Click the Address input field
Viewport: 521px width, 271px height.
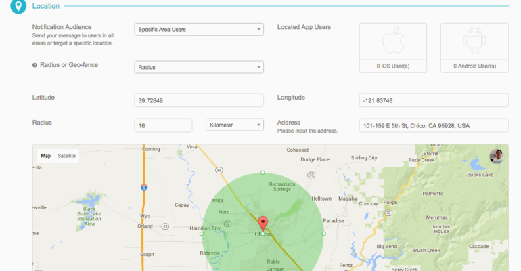(434, 125)
